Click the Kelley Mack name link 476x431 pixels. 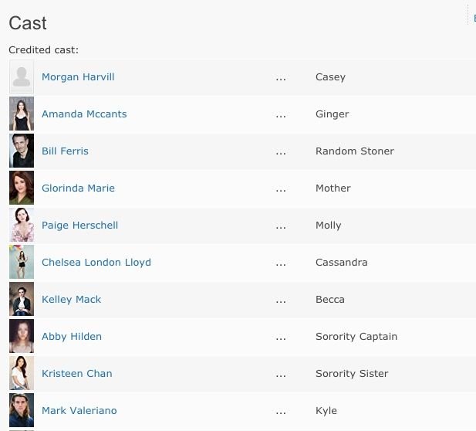[72, 300]
